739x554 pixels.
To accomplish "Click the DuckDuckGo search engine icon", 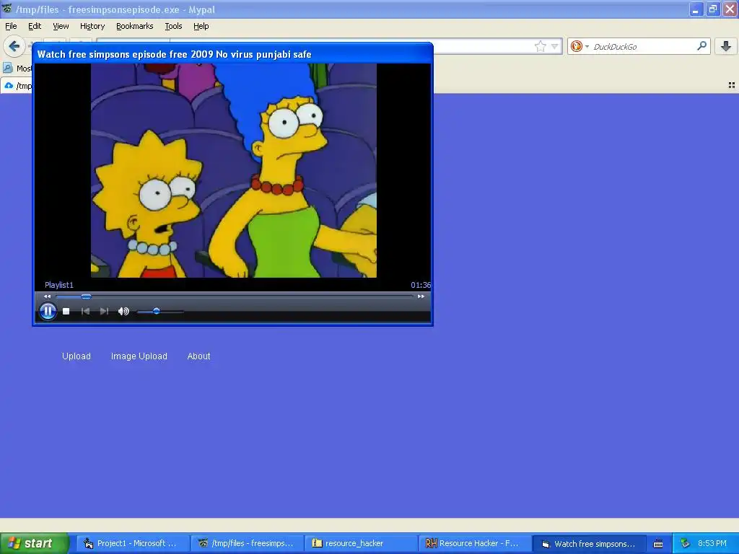I will 576,46.
